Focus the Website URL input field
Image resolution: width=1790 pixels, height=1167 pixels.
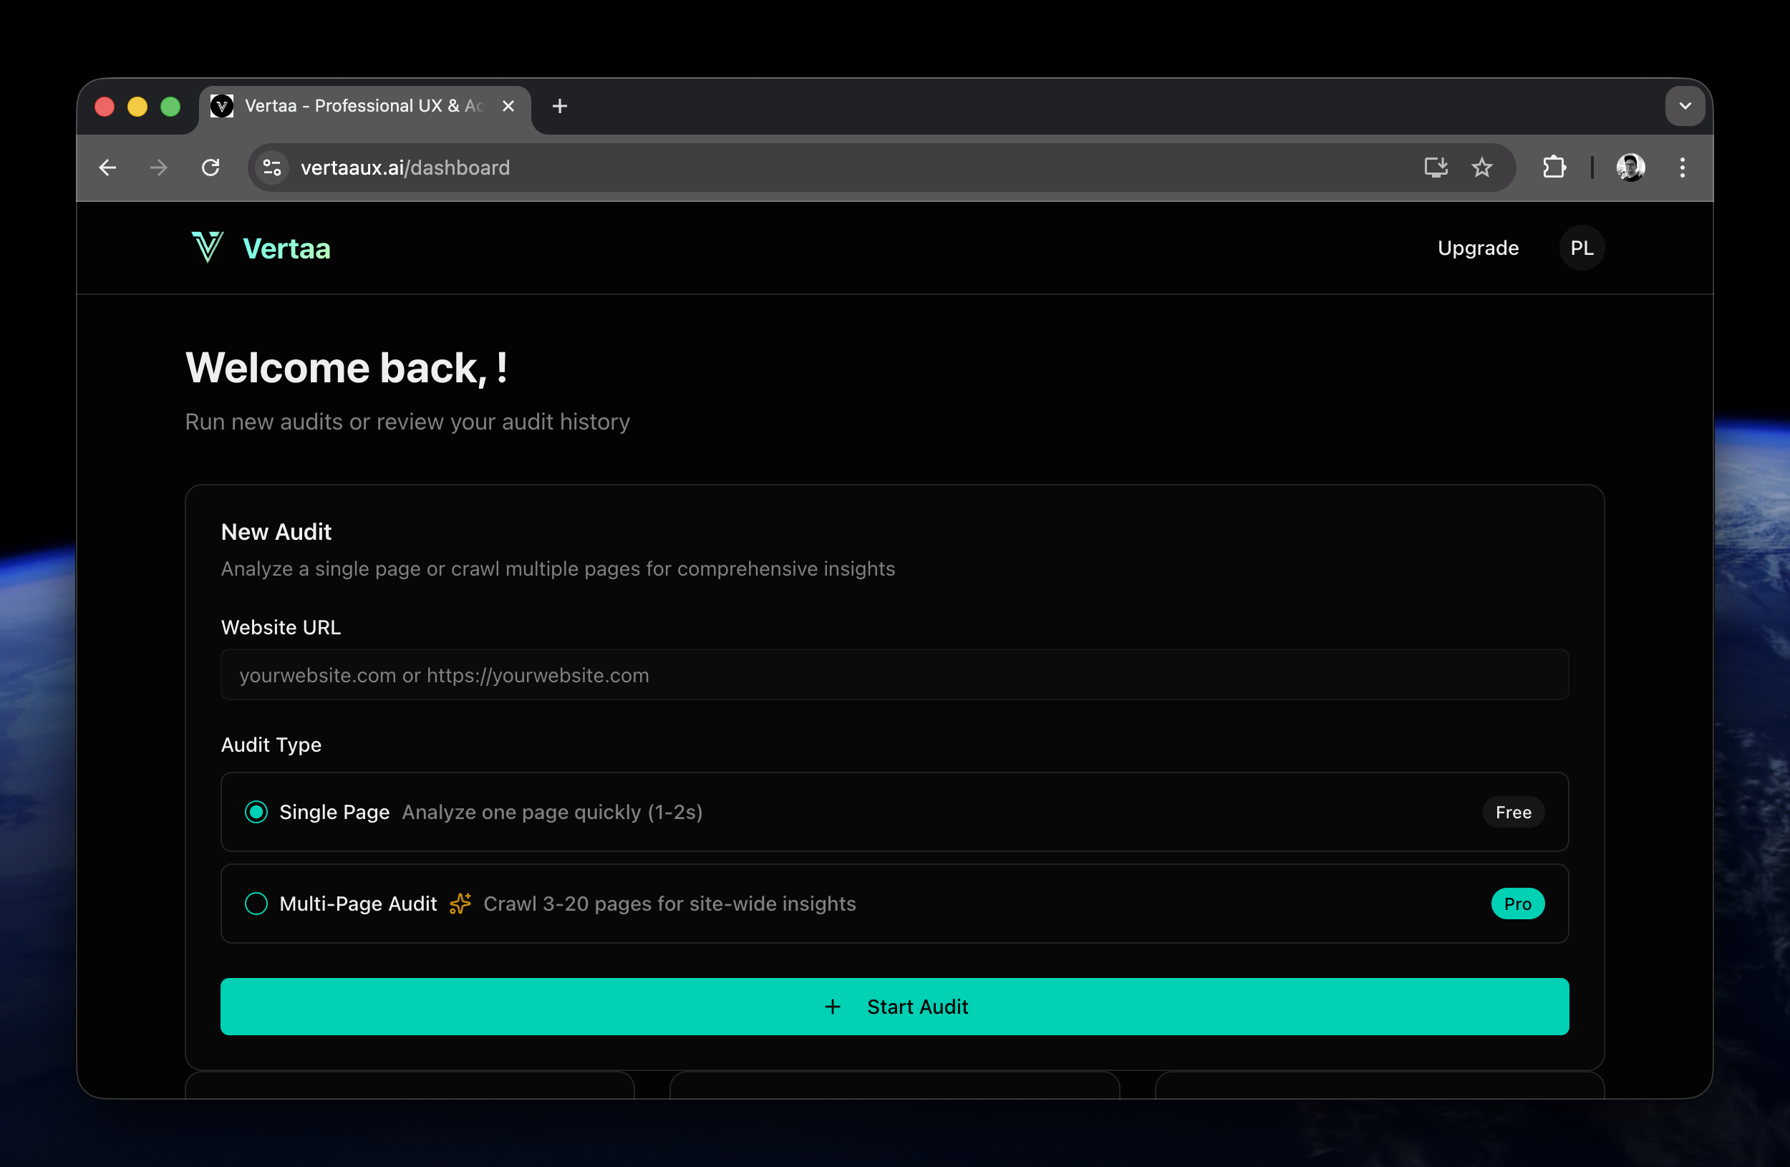click(x=894, y=674)
